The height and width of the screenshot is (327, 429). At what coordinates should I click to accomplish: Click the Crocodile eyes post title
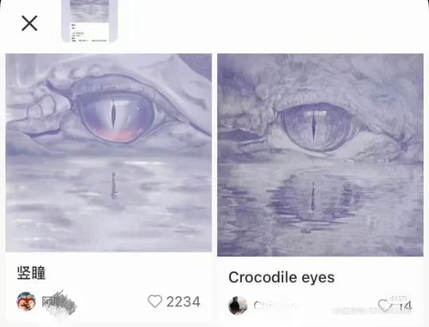(x=281, y=277)
